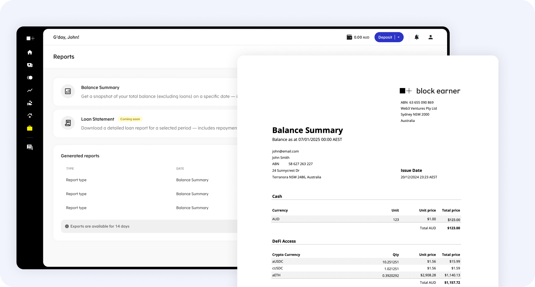
Task: Click the Generated reports heading
Action: [80, 156]
